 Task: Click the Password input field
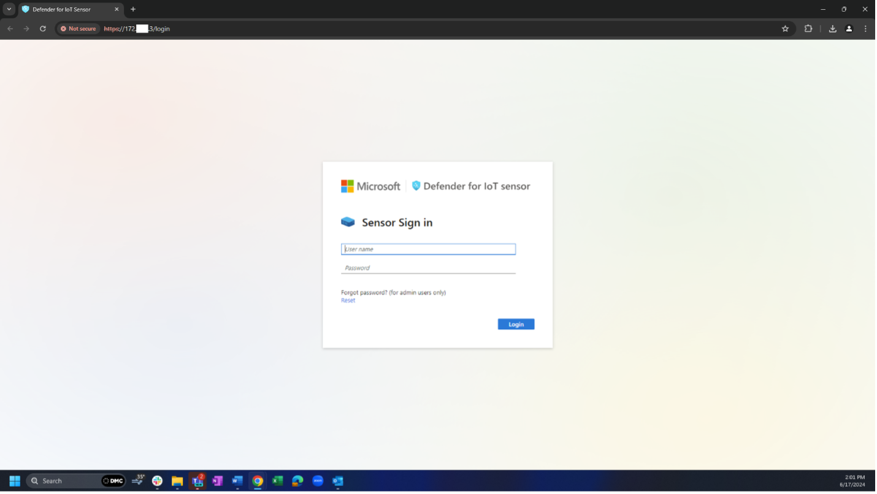coord(428,268)
